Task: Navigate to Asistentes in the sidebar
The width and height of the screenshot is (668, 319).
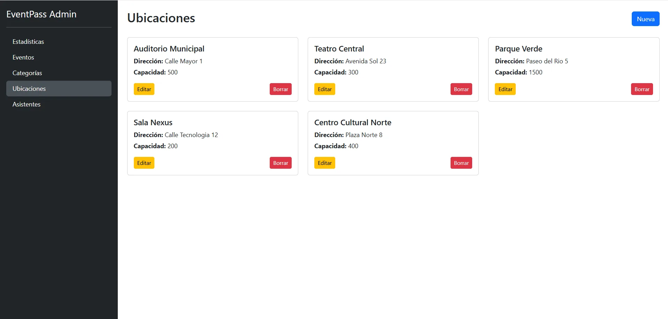Action: tap(59, 104)
